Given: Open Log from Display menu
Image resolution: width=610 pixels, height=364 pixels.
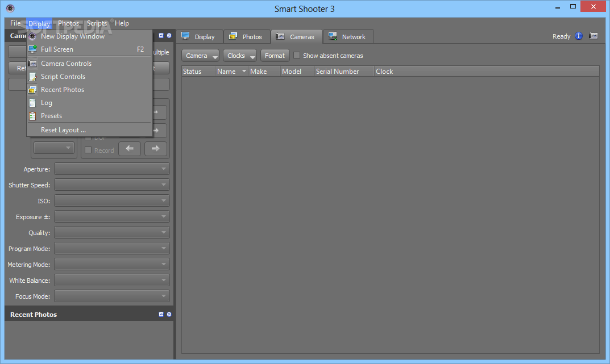Looking at the screenshot, I should click(89, 103).
